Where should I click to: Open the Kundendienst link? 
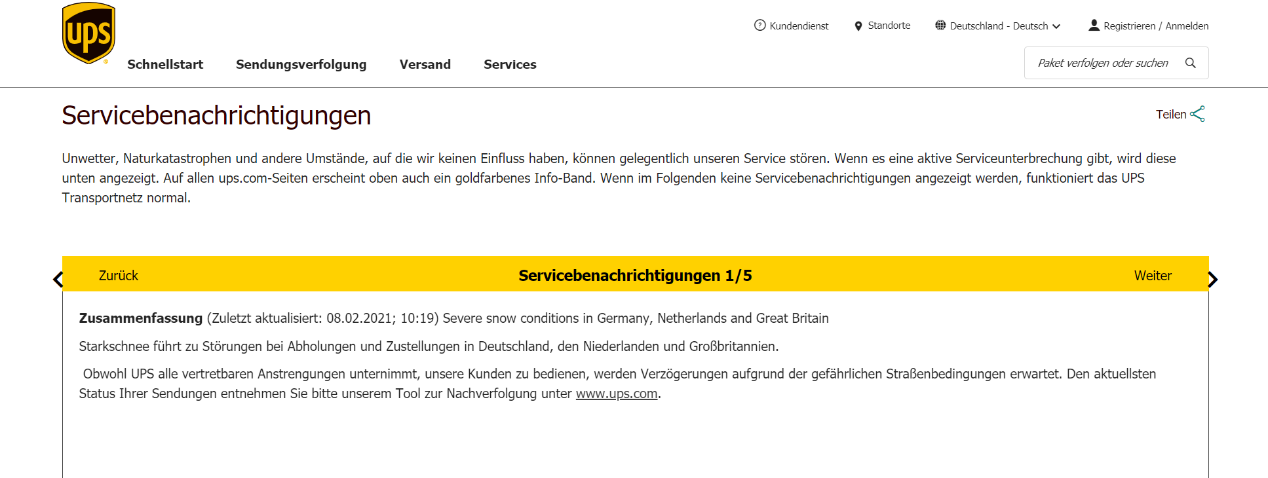pyautogui.click(x=799, y=26)
